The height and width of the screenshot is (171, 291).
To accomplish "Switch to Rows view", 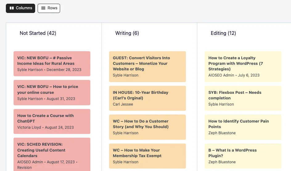I will 49,8.
